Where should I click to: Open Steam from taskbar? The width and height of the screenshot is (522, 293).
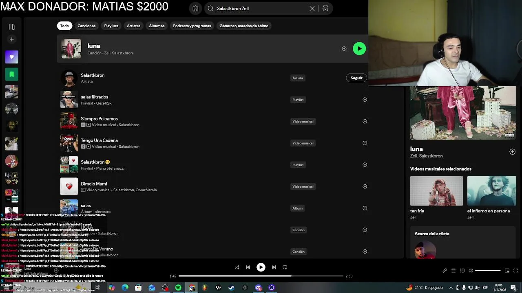(231, 288)
